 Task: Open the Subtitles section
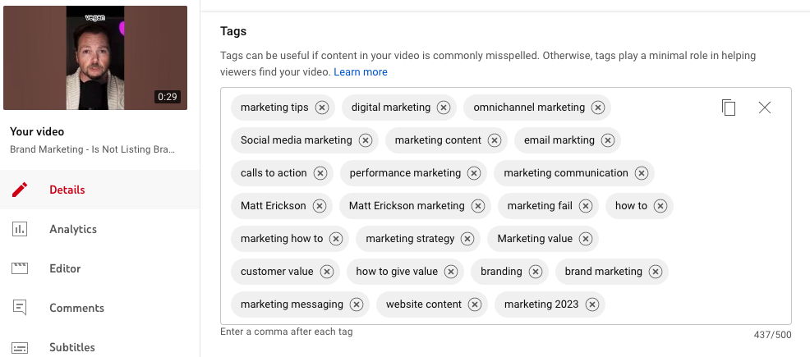tap(99, 347)
